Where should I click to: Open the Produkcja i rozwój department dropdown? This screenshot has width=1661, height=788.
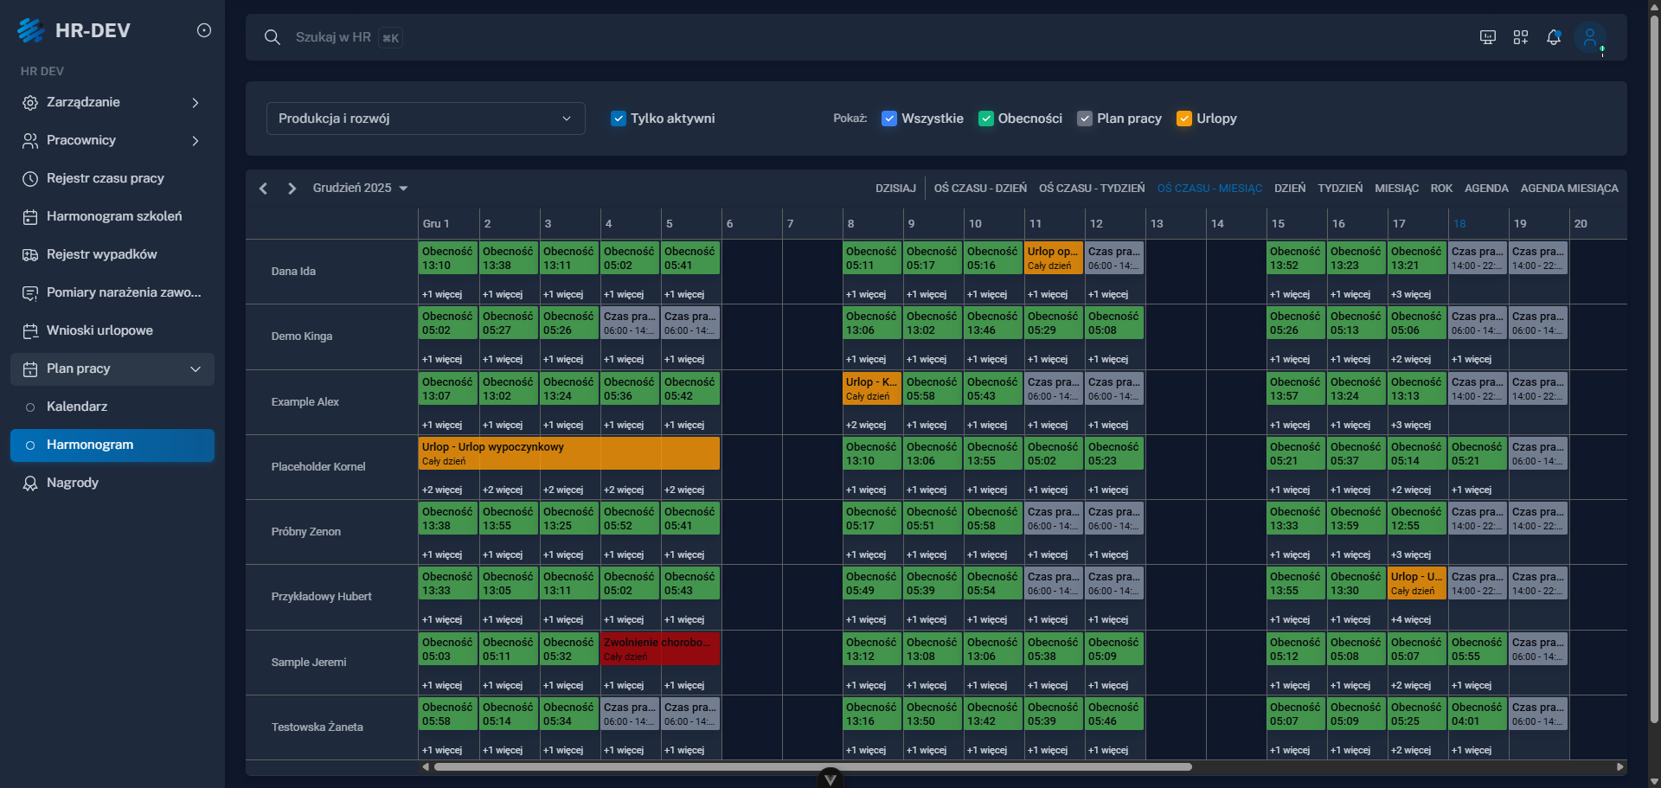click(x=425, y=119)
